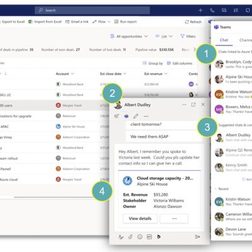
Task: Click Export to Excel command
Action: point(13,21)
